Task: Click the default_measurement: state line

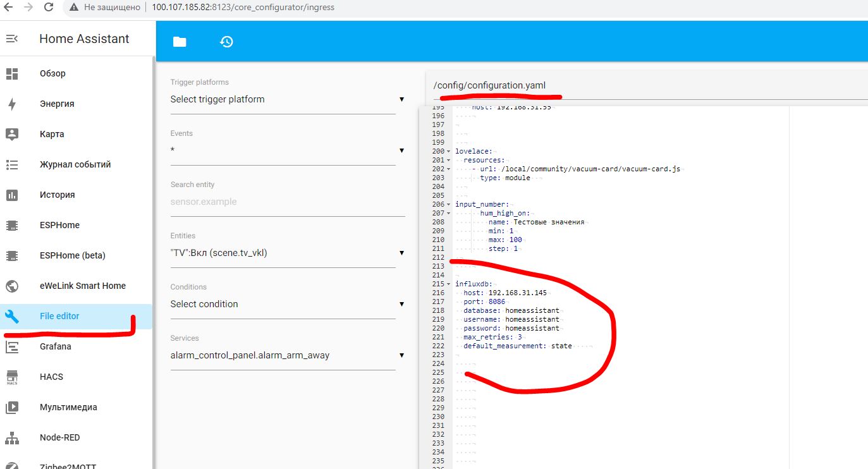Action: (x=518, y=346)
